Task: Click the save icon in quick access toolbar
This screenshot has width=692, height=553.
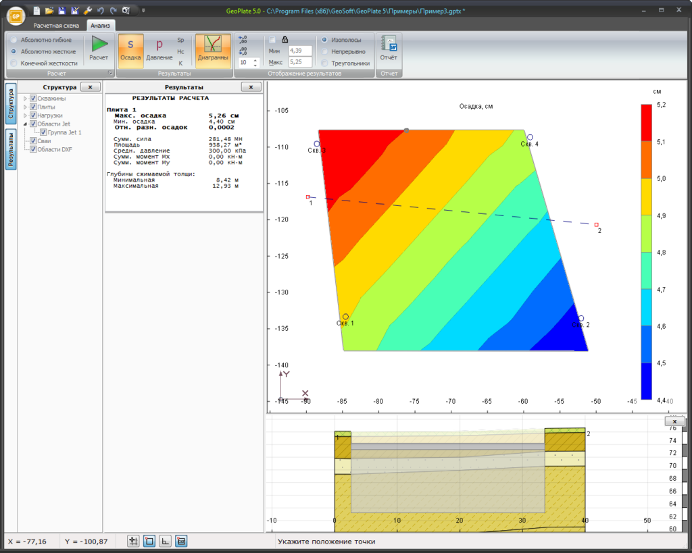Action: 62,11
